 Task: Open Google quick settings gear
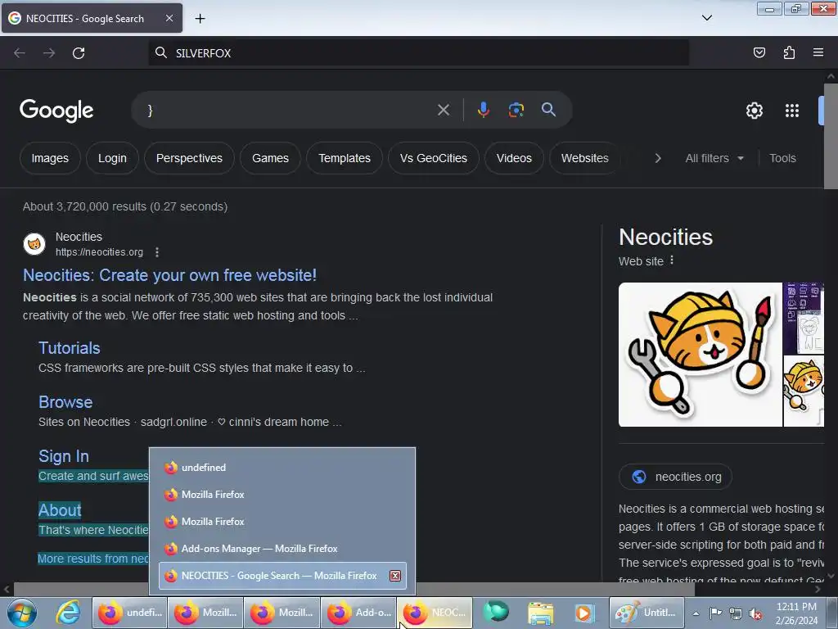click(754, 111)
